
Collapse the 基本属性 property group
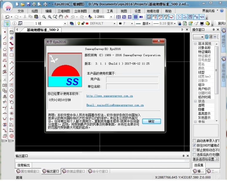point(195,44)
